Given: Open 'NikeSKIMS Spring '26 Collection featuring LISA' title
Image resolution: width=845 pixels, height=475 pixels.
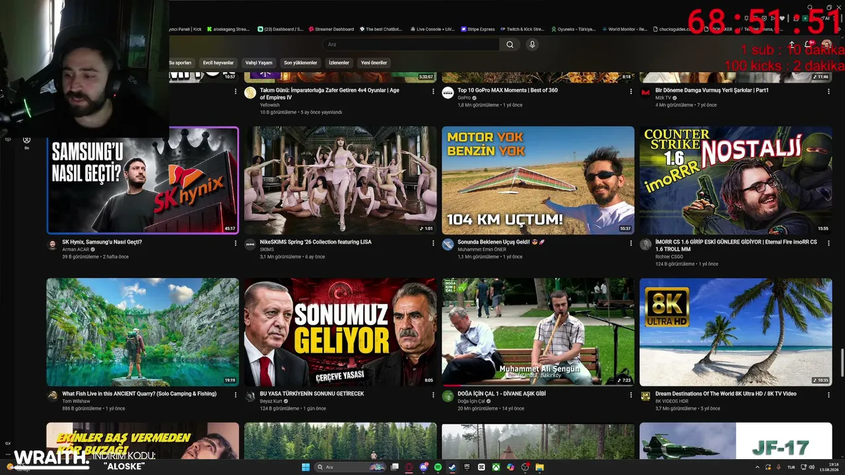Looking at the screenshot, I should pos(316,242).
